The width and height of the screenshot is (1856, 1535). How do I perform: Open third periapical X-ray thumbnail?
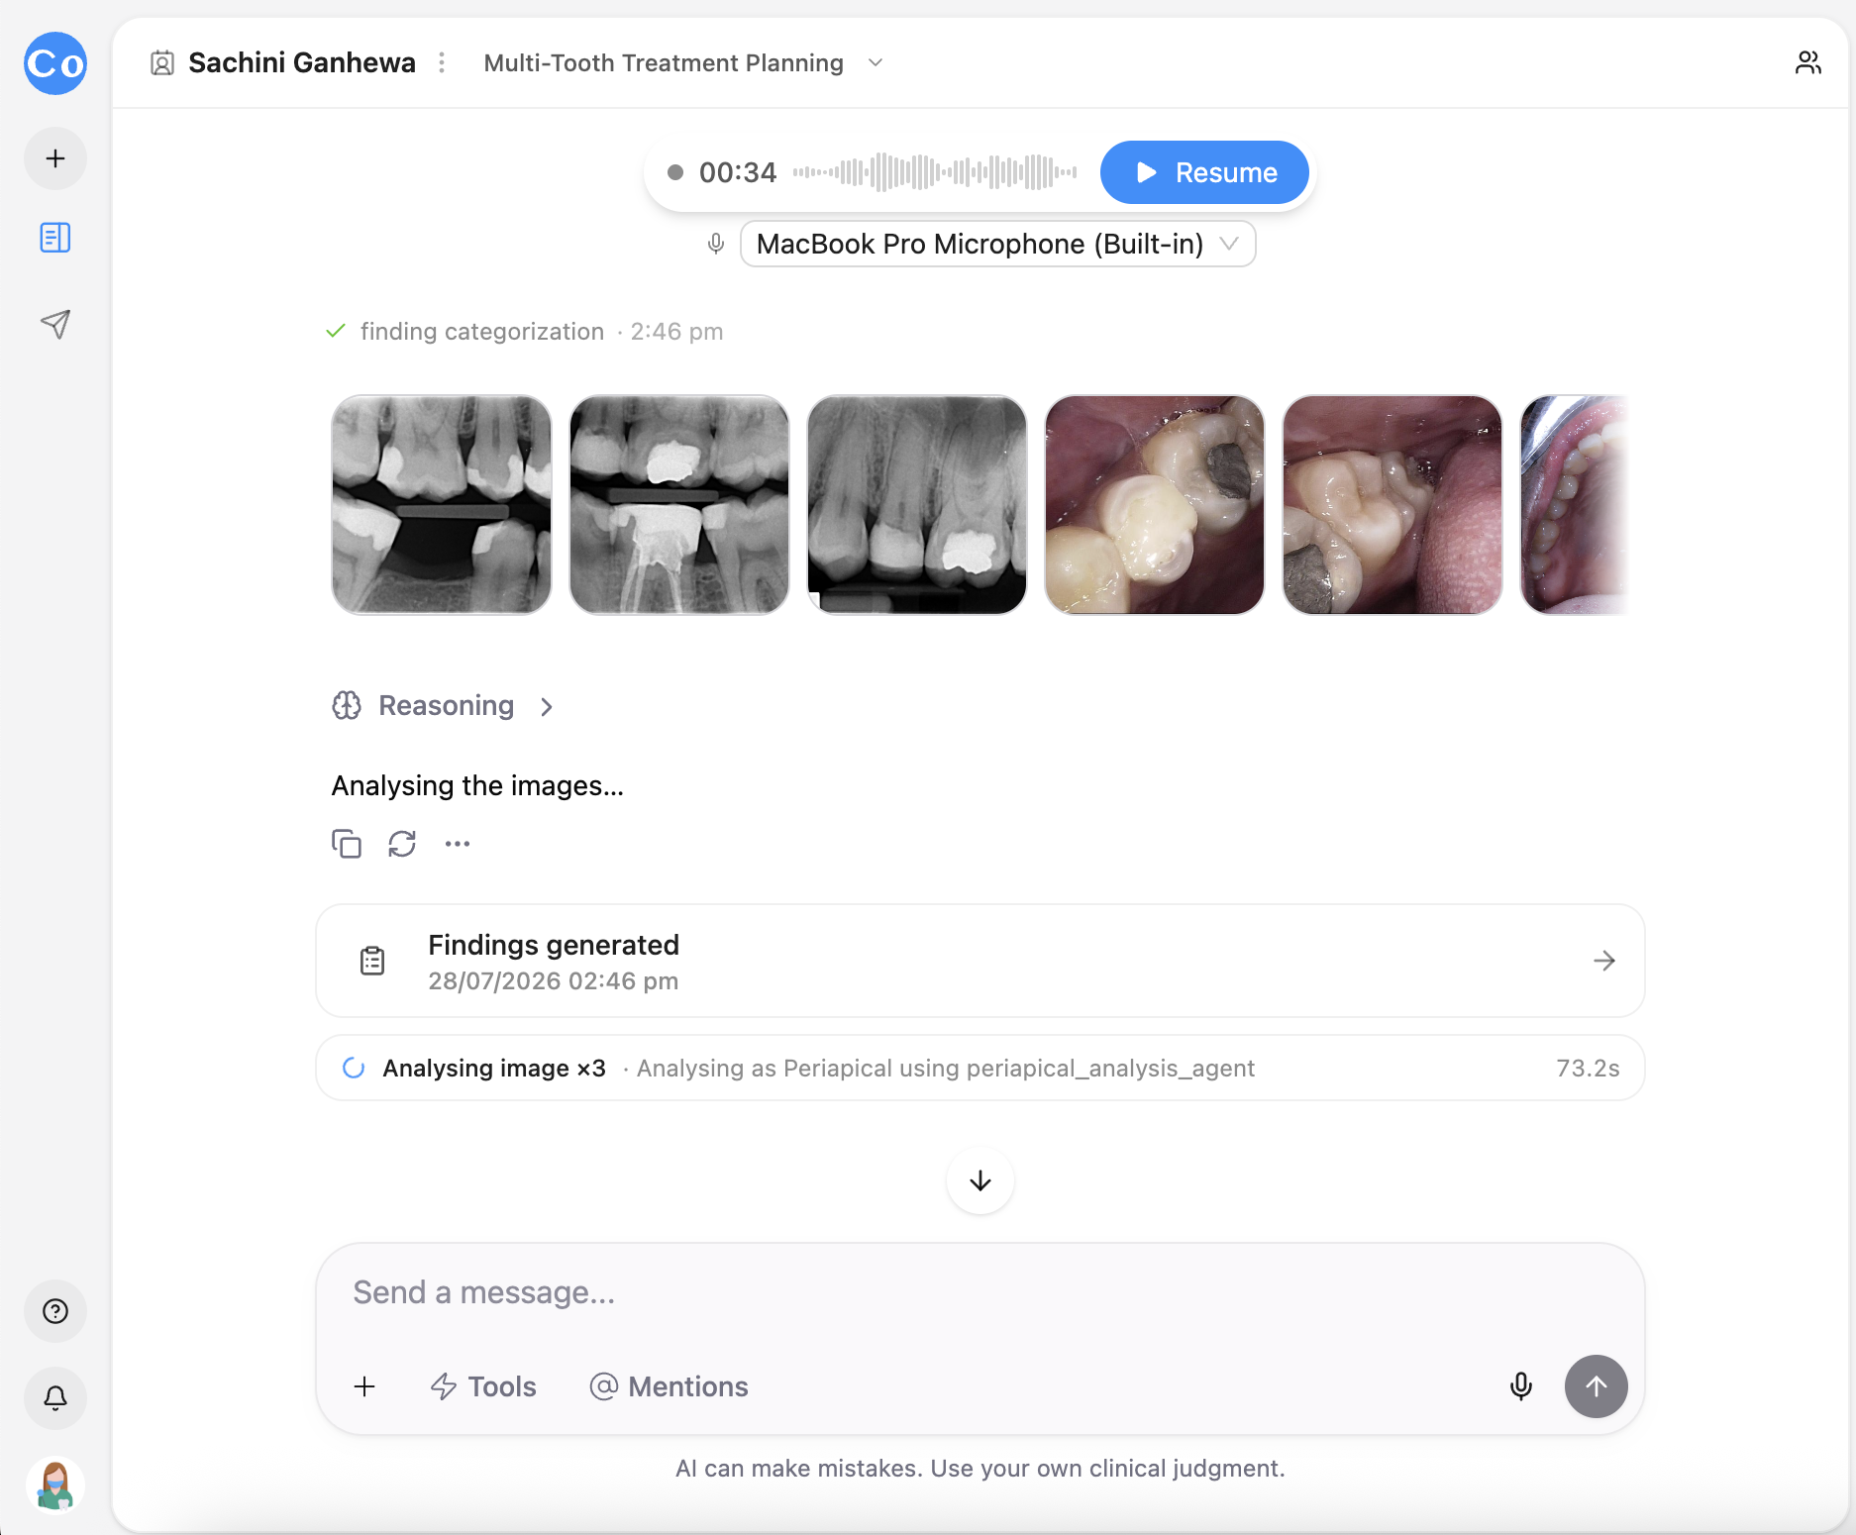[x=917, y=505]
